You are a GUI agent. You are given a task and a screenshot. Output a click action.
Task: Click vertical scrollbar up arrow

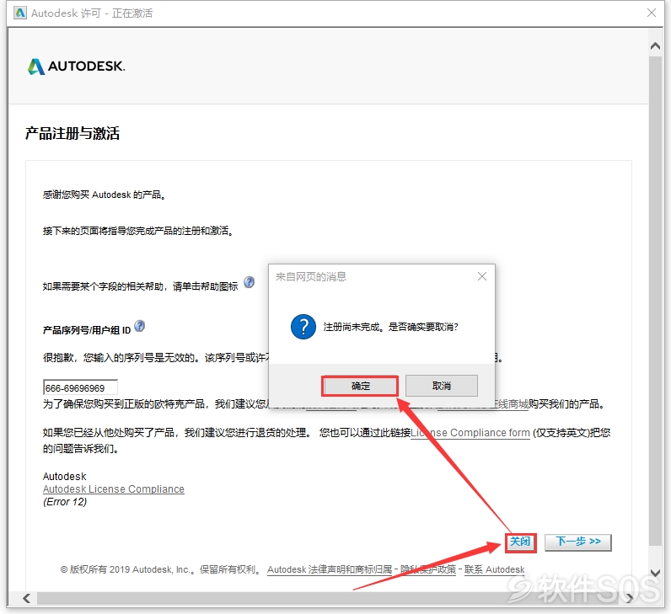click(x=655, y=45)
